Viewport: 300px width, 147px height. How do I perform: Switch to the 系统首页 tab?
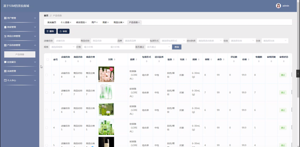pos(52,22)
